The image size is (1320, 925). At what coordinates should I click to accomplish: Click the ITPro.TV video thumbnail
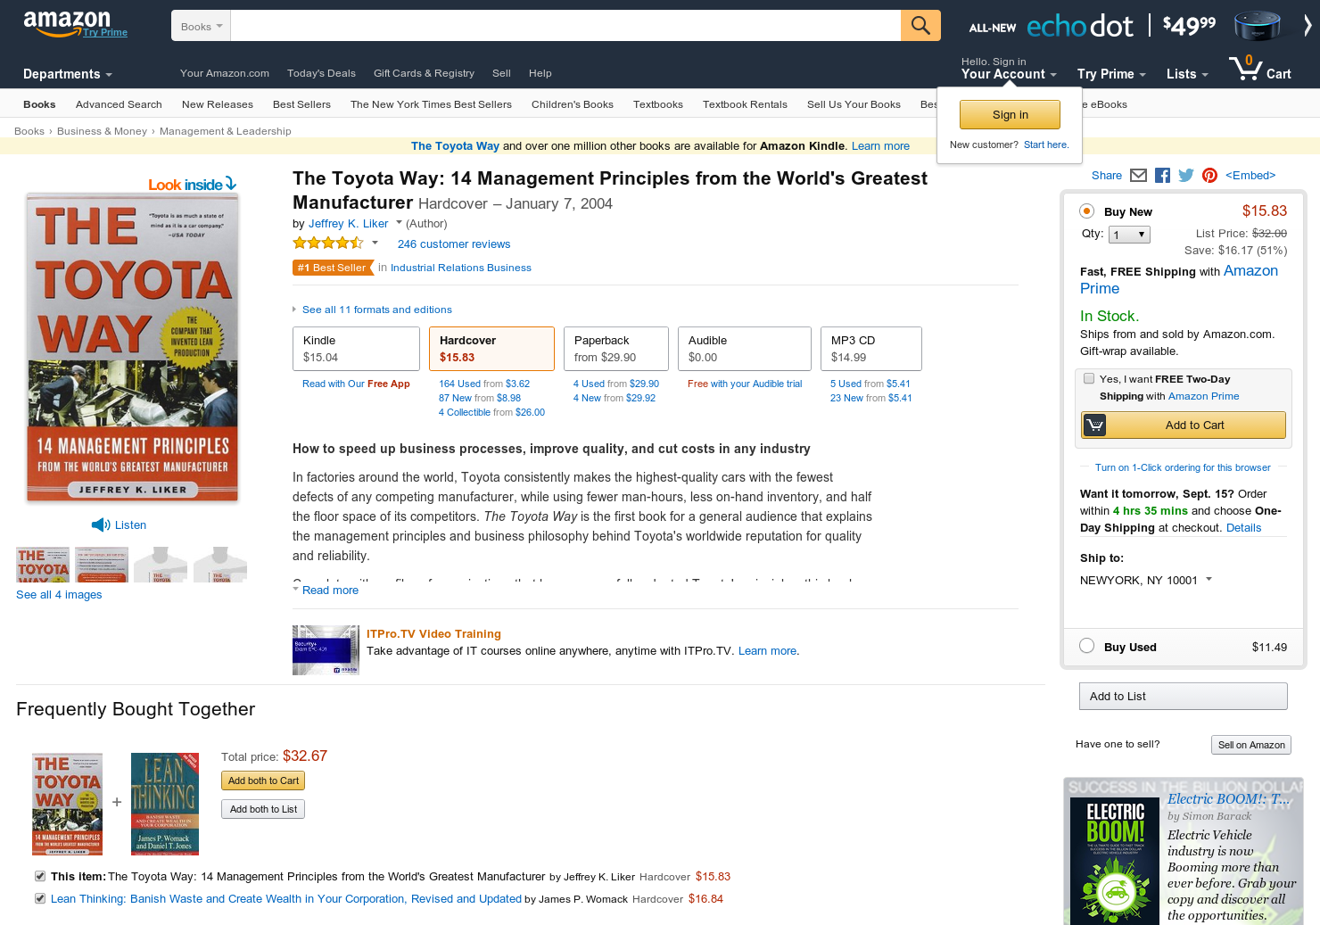point(326,650)
